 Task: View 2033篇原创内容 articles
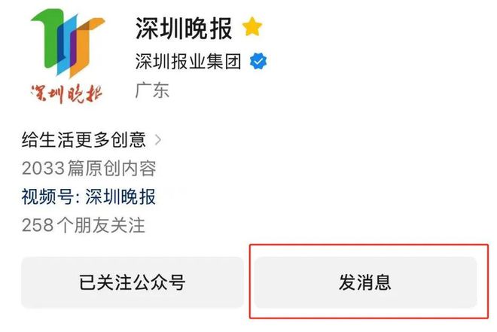coord(89,168)
